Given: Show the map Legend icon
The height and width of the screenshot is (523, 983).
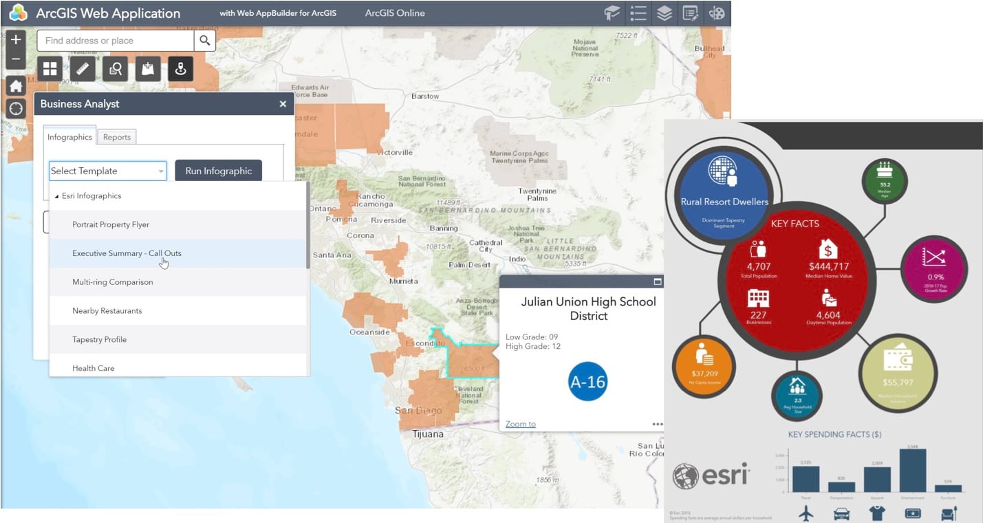Looking at the screenshot, I should (x=638, y=13).
